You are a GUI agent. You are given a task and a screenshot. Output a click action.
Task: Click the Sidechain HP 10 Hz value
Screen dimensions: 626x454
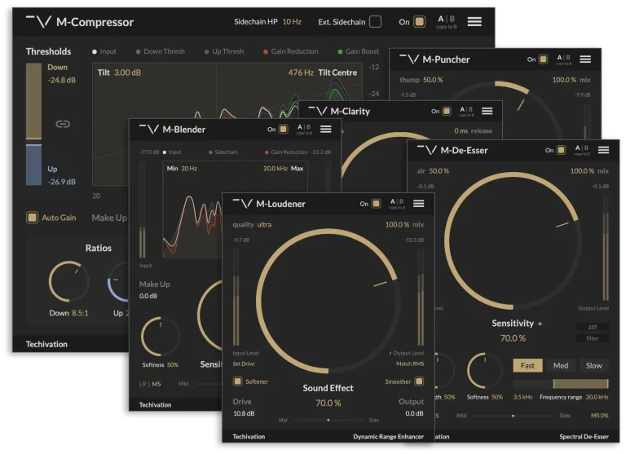pyautogui.click(x=292, y=21)
